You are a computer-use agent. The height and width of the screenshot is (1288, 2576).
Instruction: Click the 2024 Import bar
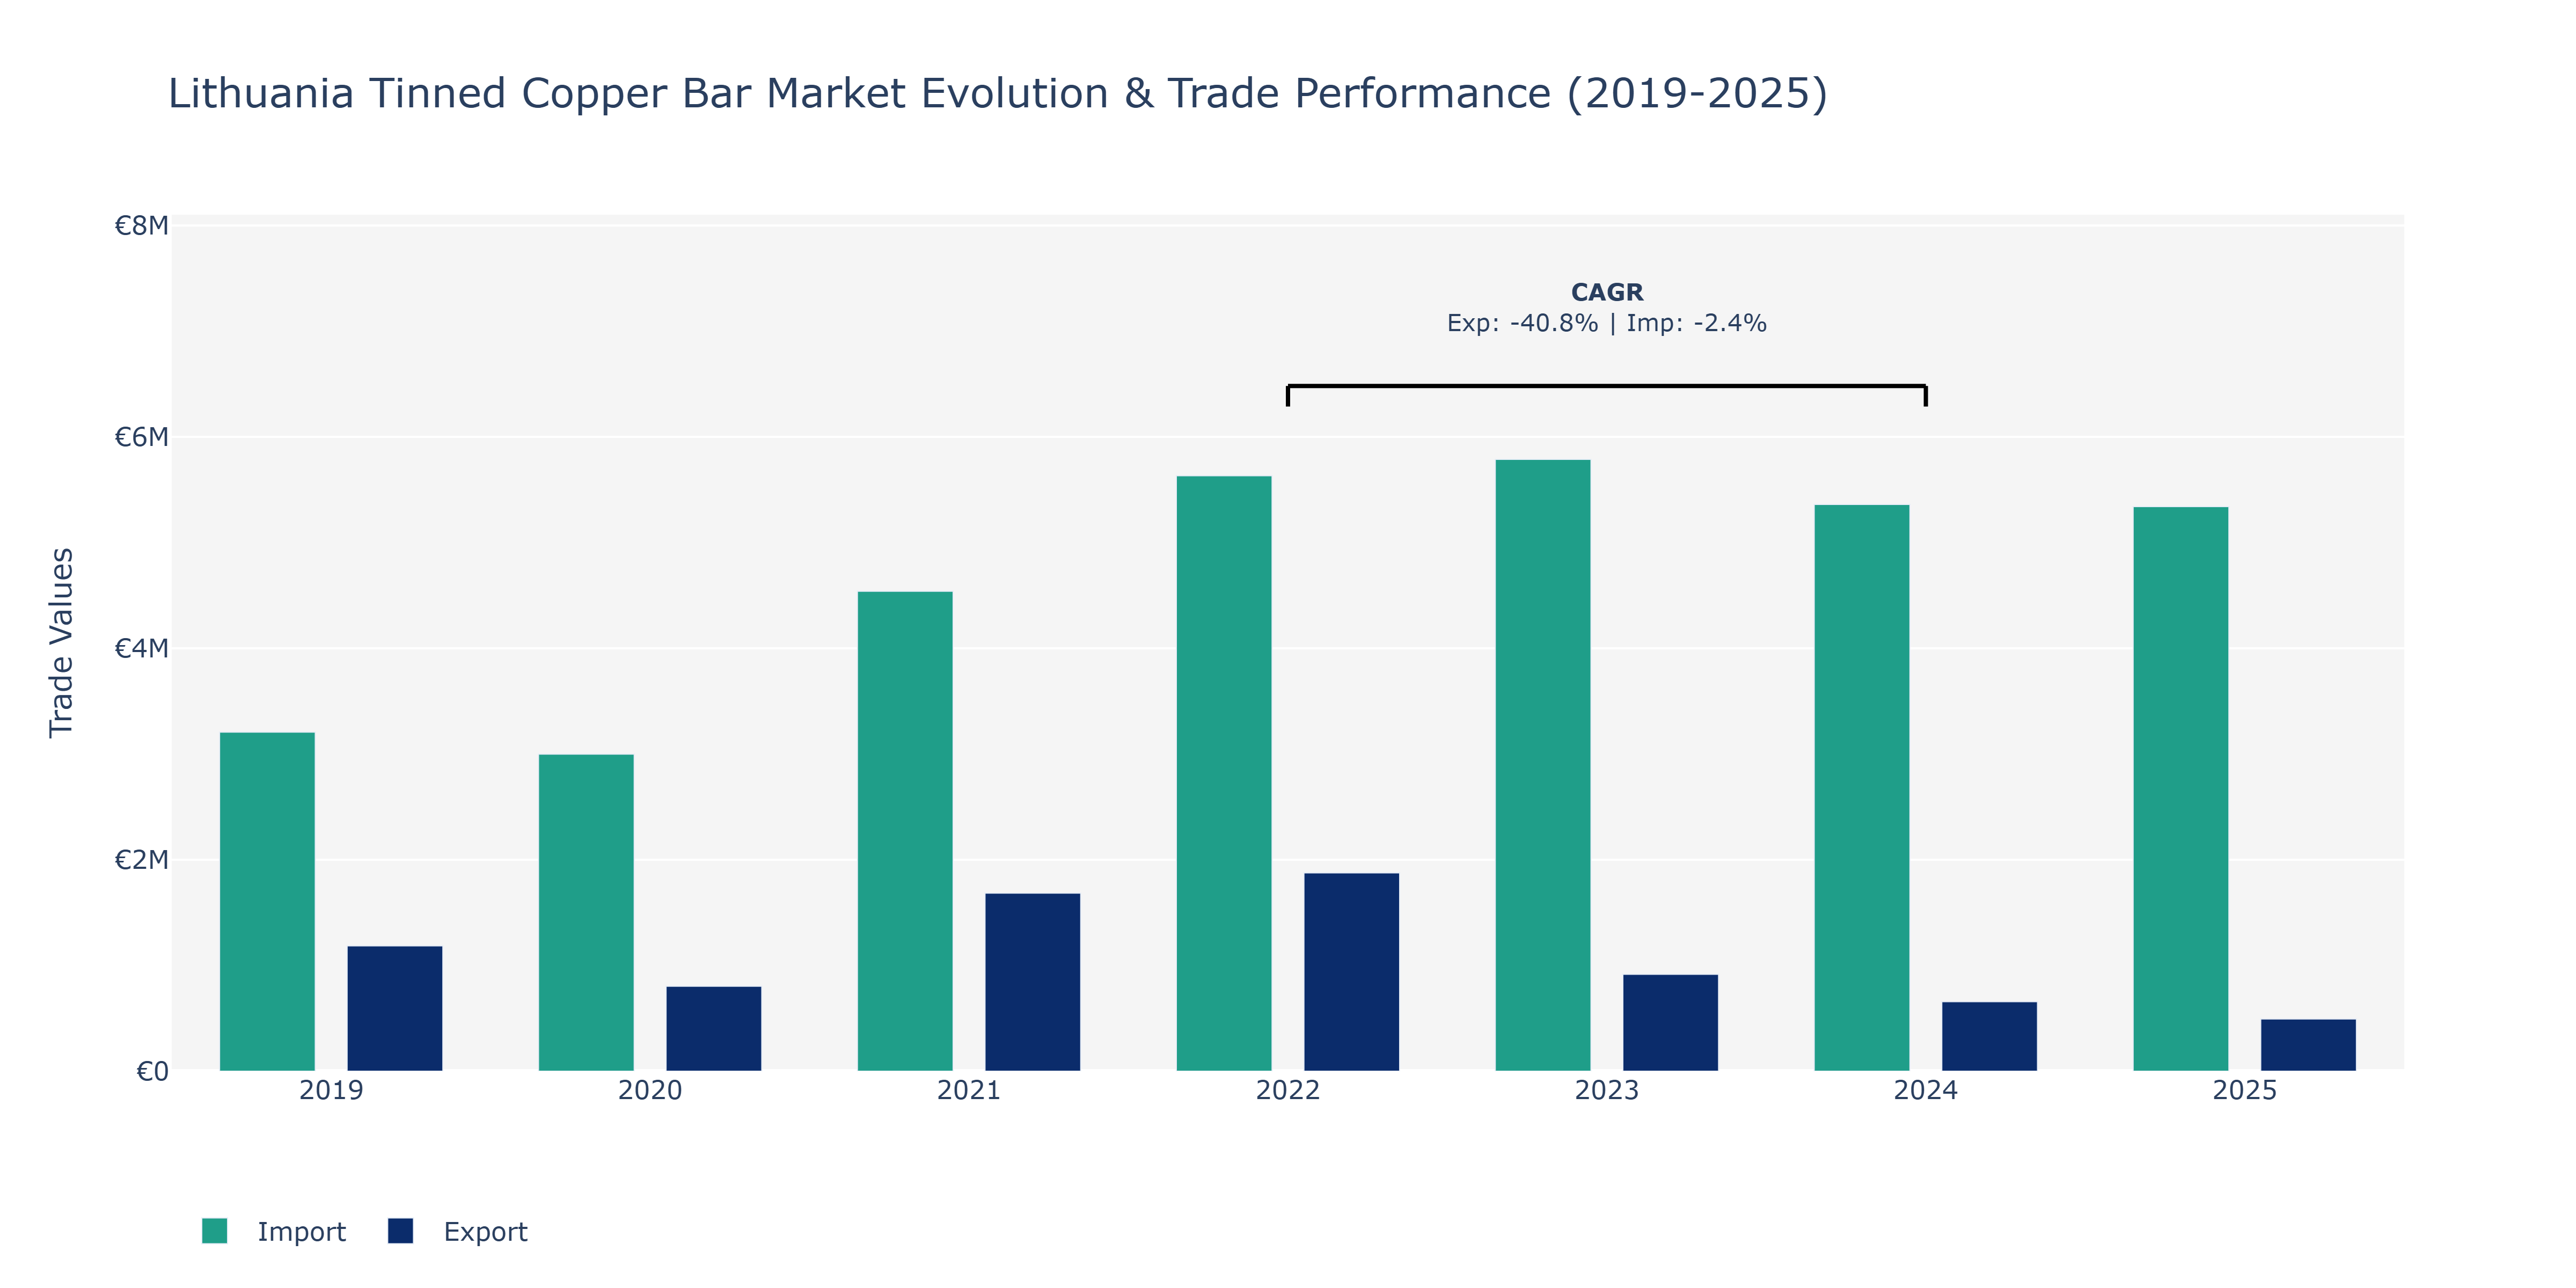[1862, 788]
